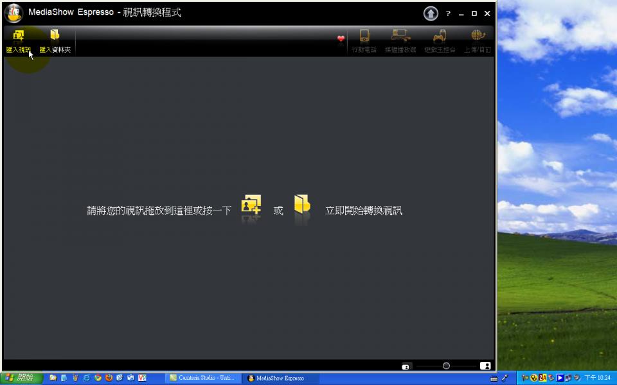
Task: Launch Internet Explorer from quick launch
Action: click(86, 378)
